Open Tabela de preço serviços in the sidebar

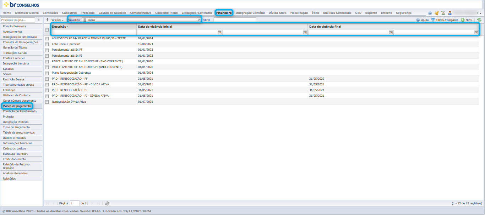click(21, 132)
